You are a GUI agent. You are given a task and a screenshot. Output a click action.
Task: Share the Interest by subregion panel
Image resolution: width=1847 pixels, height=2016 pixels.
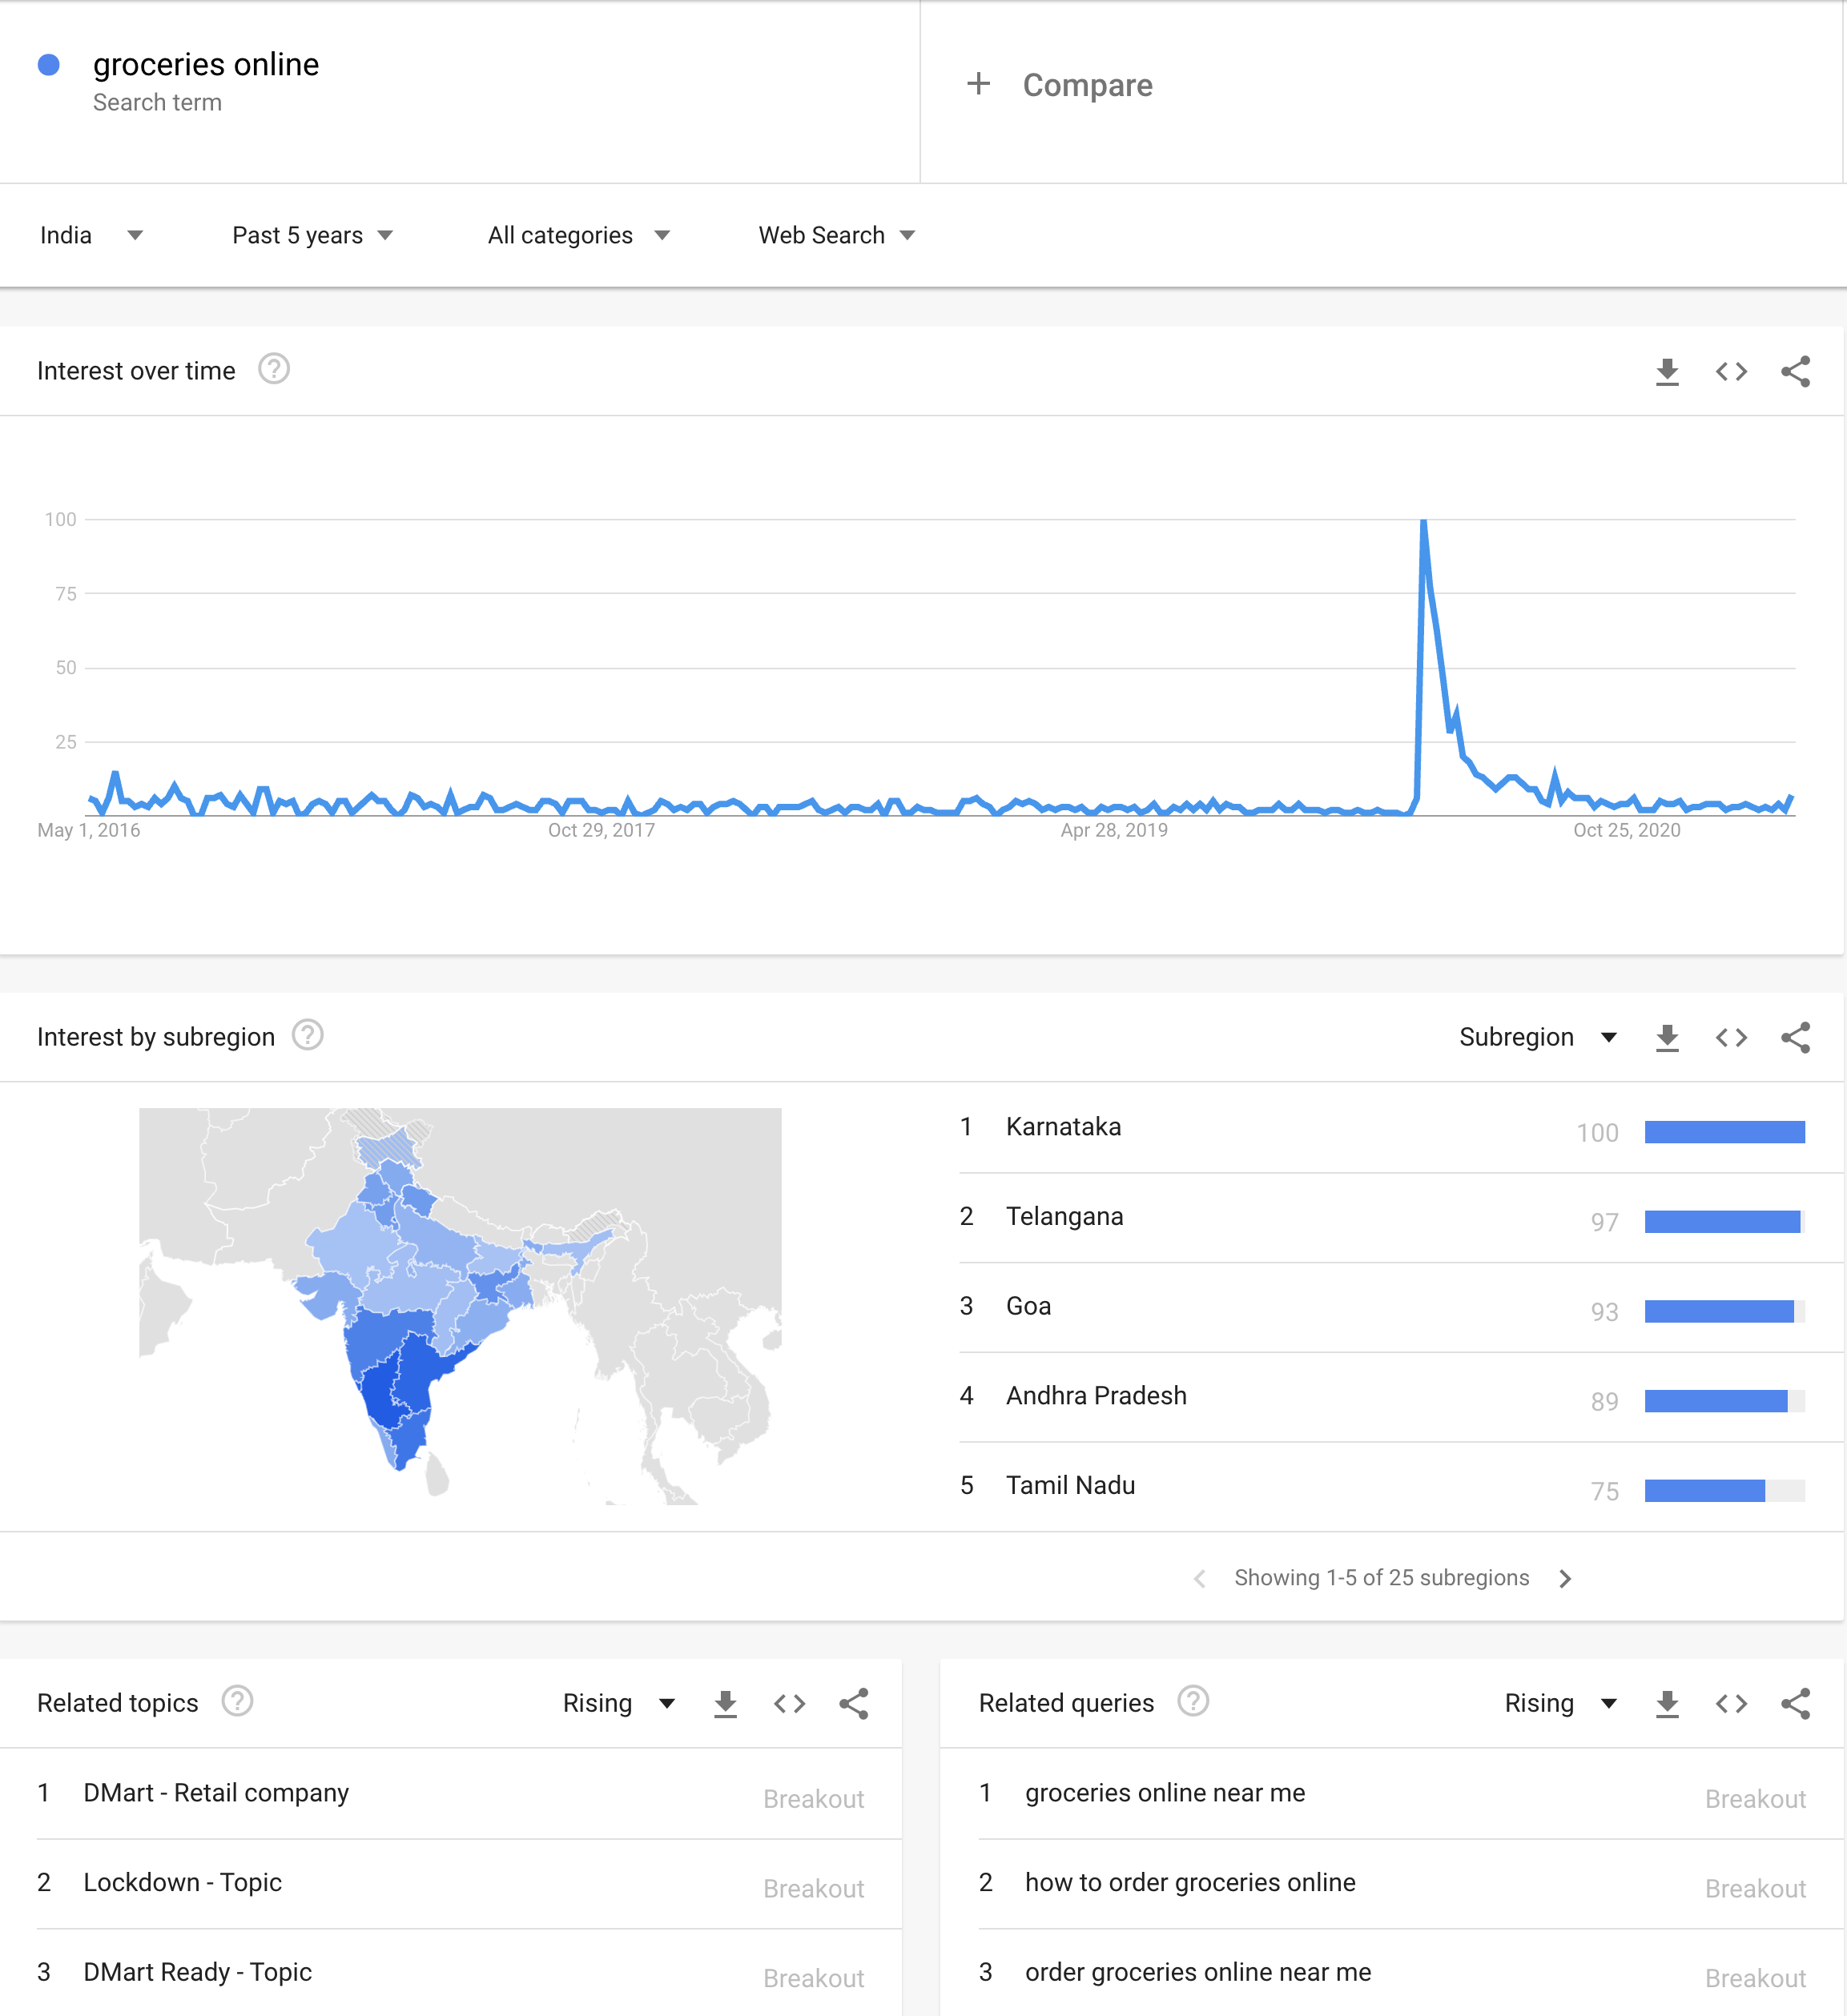[x=1795, y=1038]
